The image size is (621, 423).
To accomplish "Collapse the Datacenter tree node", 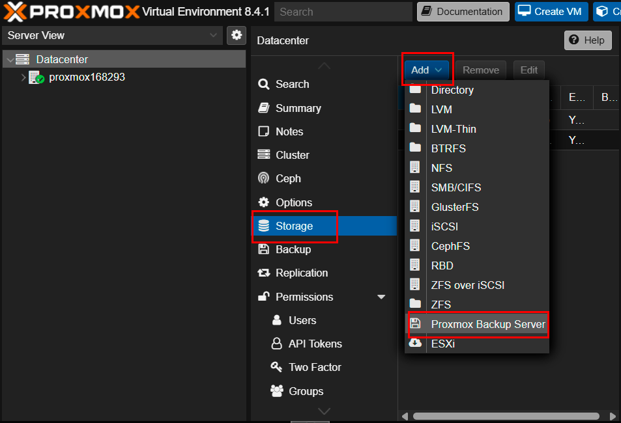I will click(9, 60).
